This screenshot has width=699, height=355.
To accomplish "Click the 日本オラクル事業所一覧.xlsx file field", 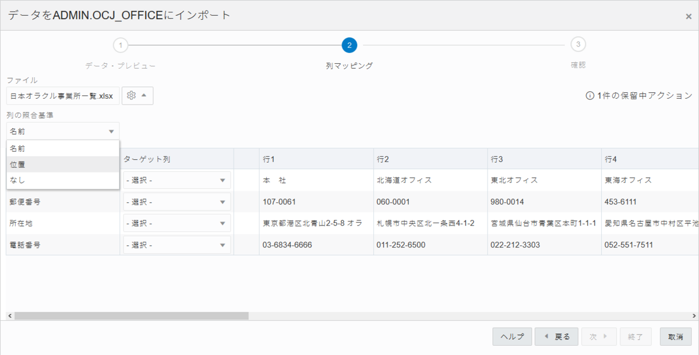I will pos(63,96).
